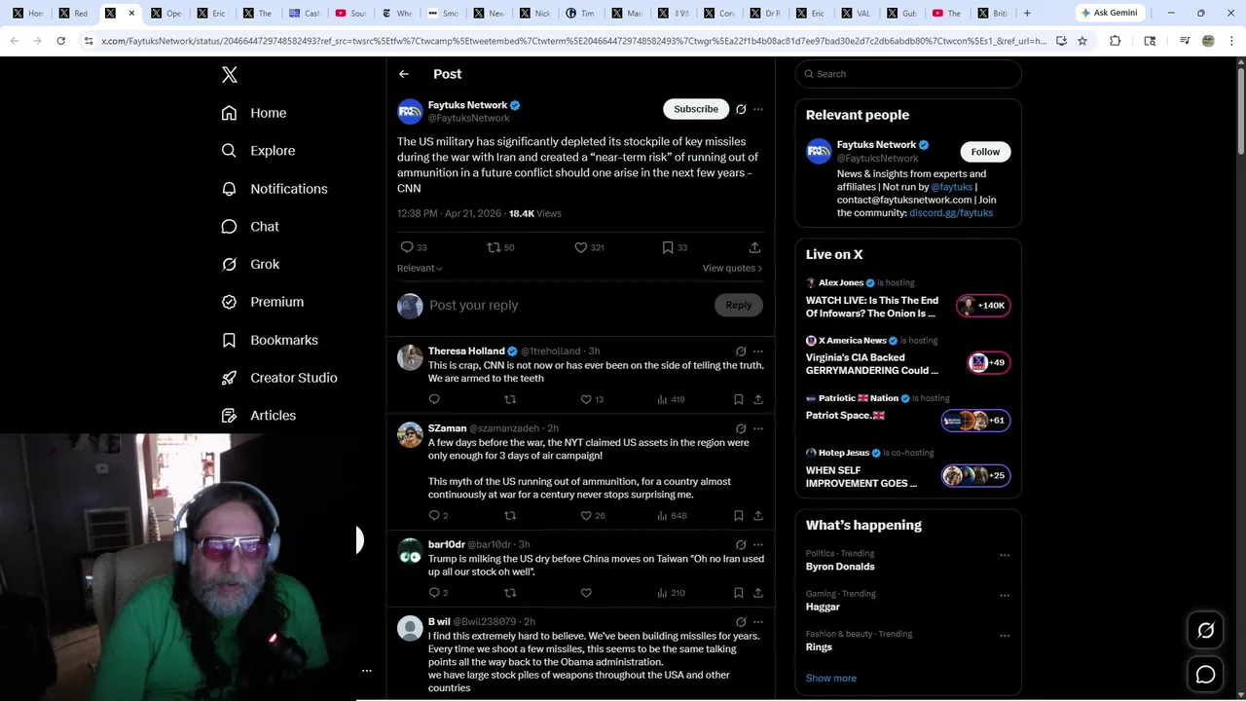This screenshot has height=701, width=1246.
Task: Follow Faytuks Network in Relevant people
Action: point(985,152)
